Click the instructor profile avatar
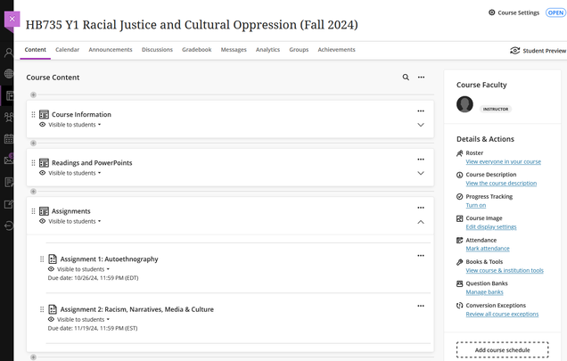 click(x=464, y=105)
